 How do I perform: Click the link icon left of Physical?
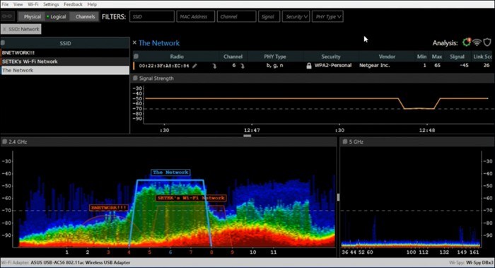[7, 16]
